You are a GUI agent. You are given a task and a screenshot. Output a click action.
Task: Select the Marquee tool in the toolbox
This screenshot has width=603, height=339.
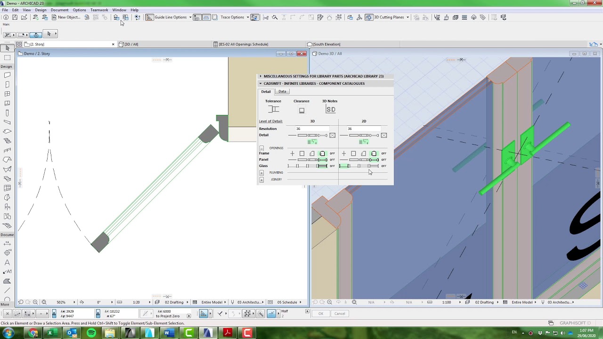point(7,57)
